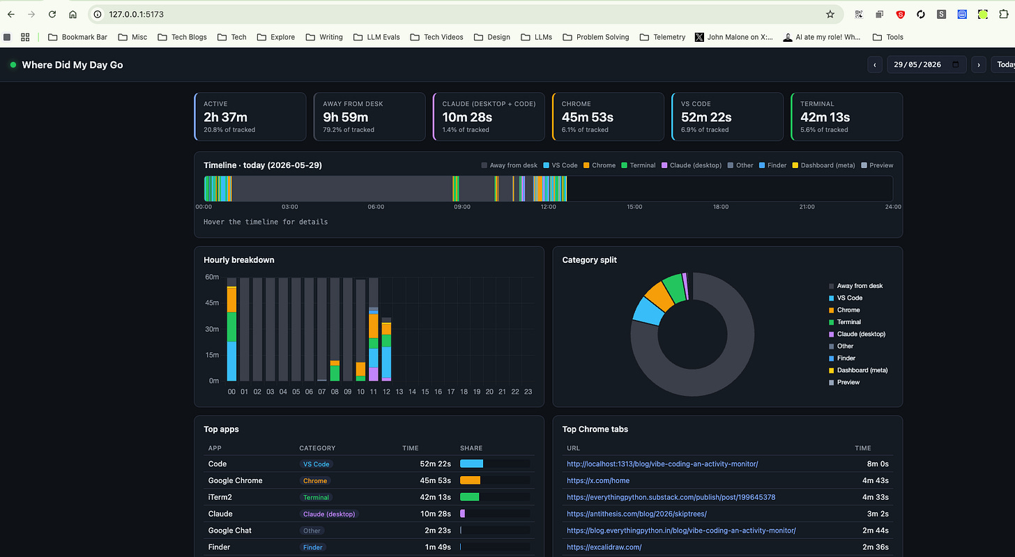Image resolution: width=1015 pixels, height=557 pixels.
Task: Click the Finder legend swatch in Category split
Action: click(831, 358)
